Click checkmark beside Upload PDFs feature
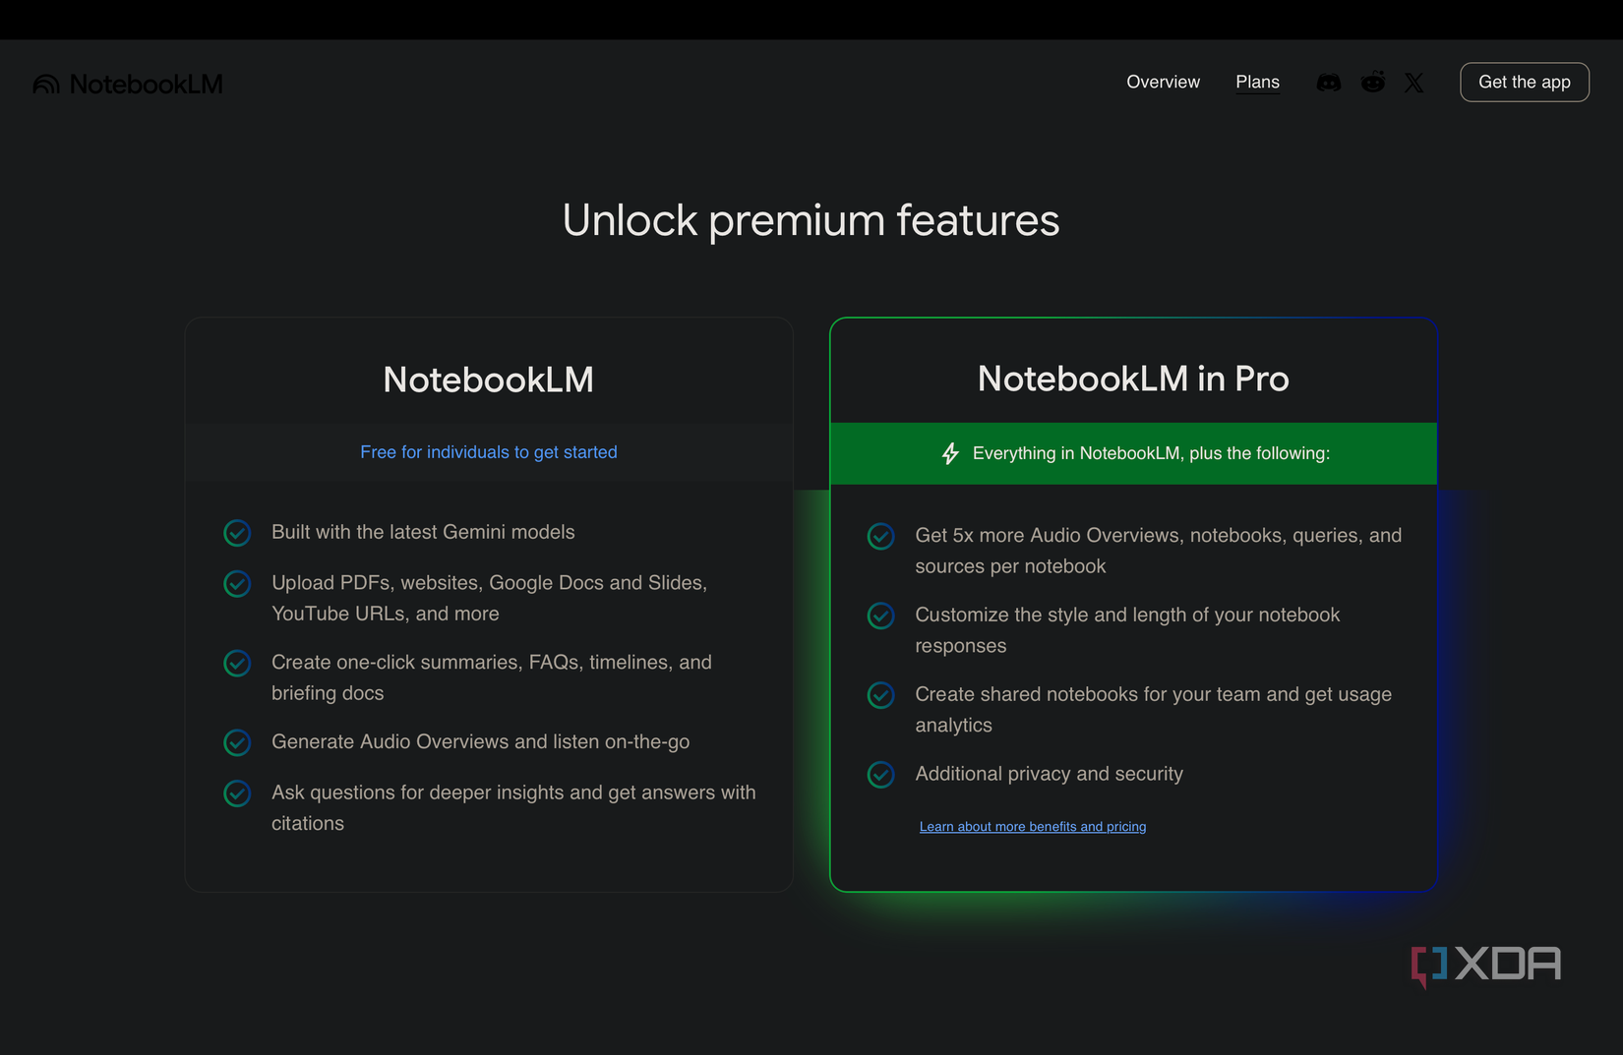 [x=237, y=584]
